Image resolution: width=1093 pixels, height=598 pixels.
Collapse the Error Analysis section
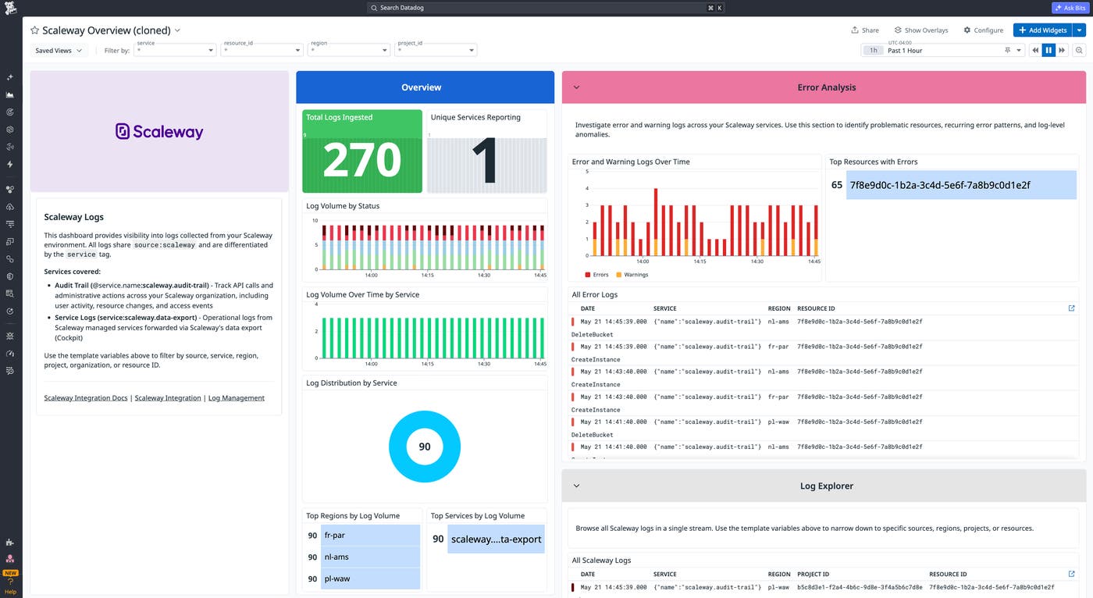pos(577,87)
